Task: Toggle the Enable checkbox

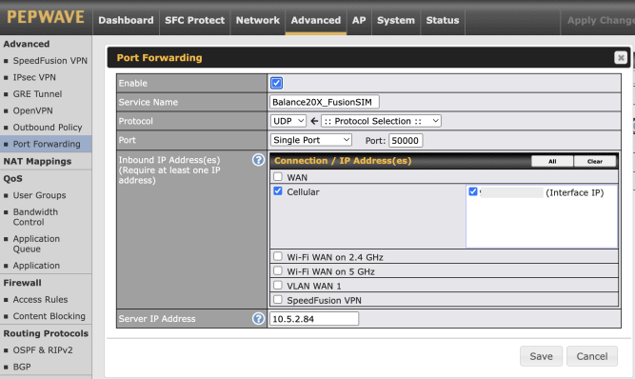Action: point(277,83)
